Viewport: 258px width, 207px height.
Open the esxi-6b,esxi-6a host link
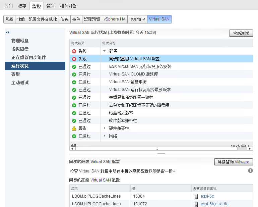[214, 204]
